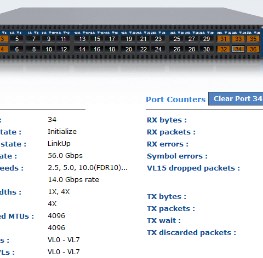Click the TX wait label

[164, 221]
